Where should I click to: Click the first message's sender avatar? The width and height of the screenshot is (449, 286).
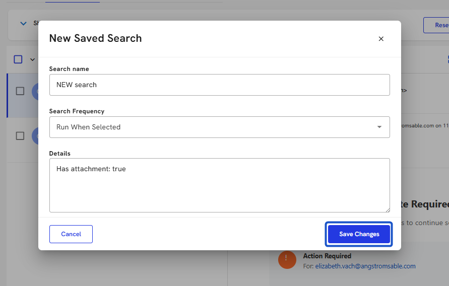pyautogui.click(x=35, y=91)
